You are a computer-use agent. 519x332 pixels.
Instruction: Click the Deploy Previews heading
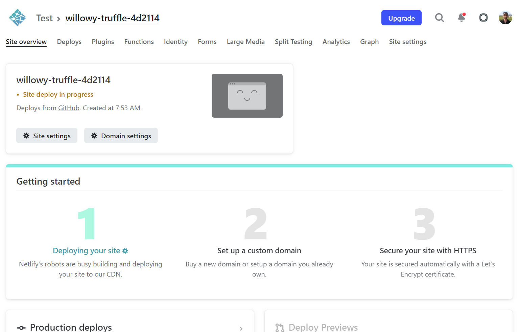323,327
